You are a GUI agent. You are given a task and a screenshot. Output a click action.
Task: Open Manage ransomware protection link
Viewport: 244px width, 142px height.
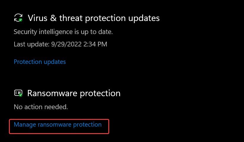point(58,125)
